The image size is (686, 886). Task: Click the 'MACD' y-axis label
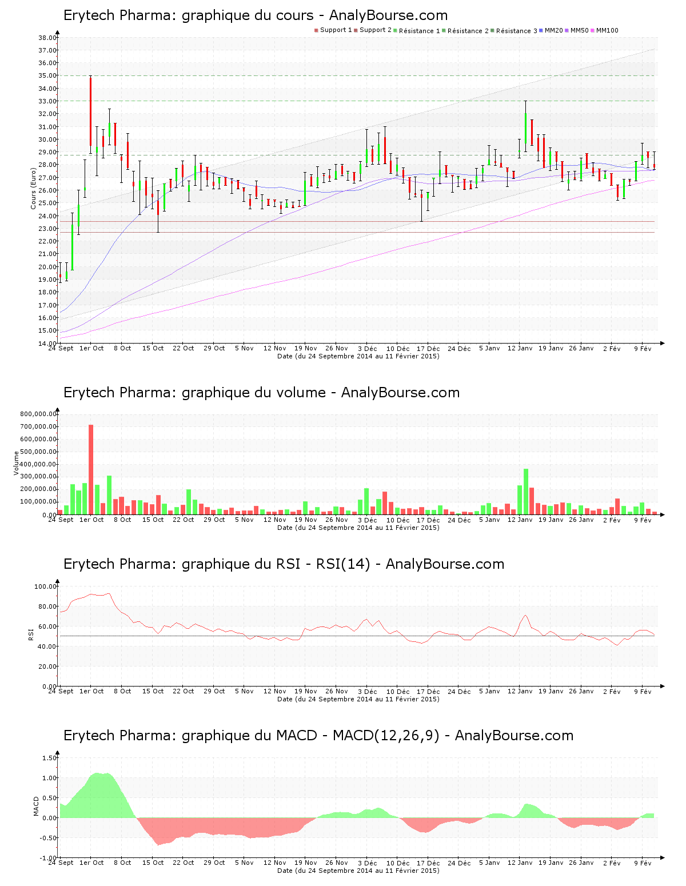pyautogui.click(x=37, y=806)
